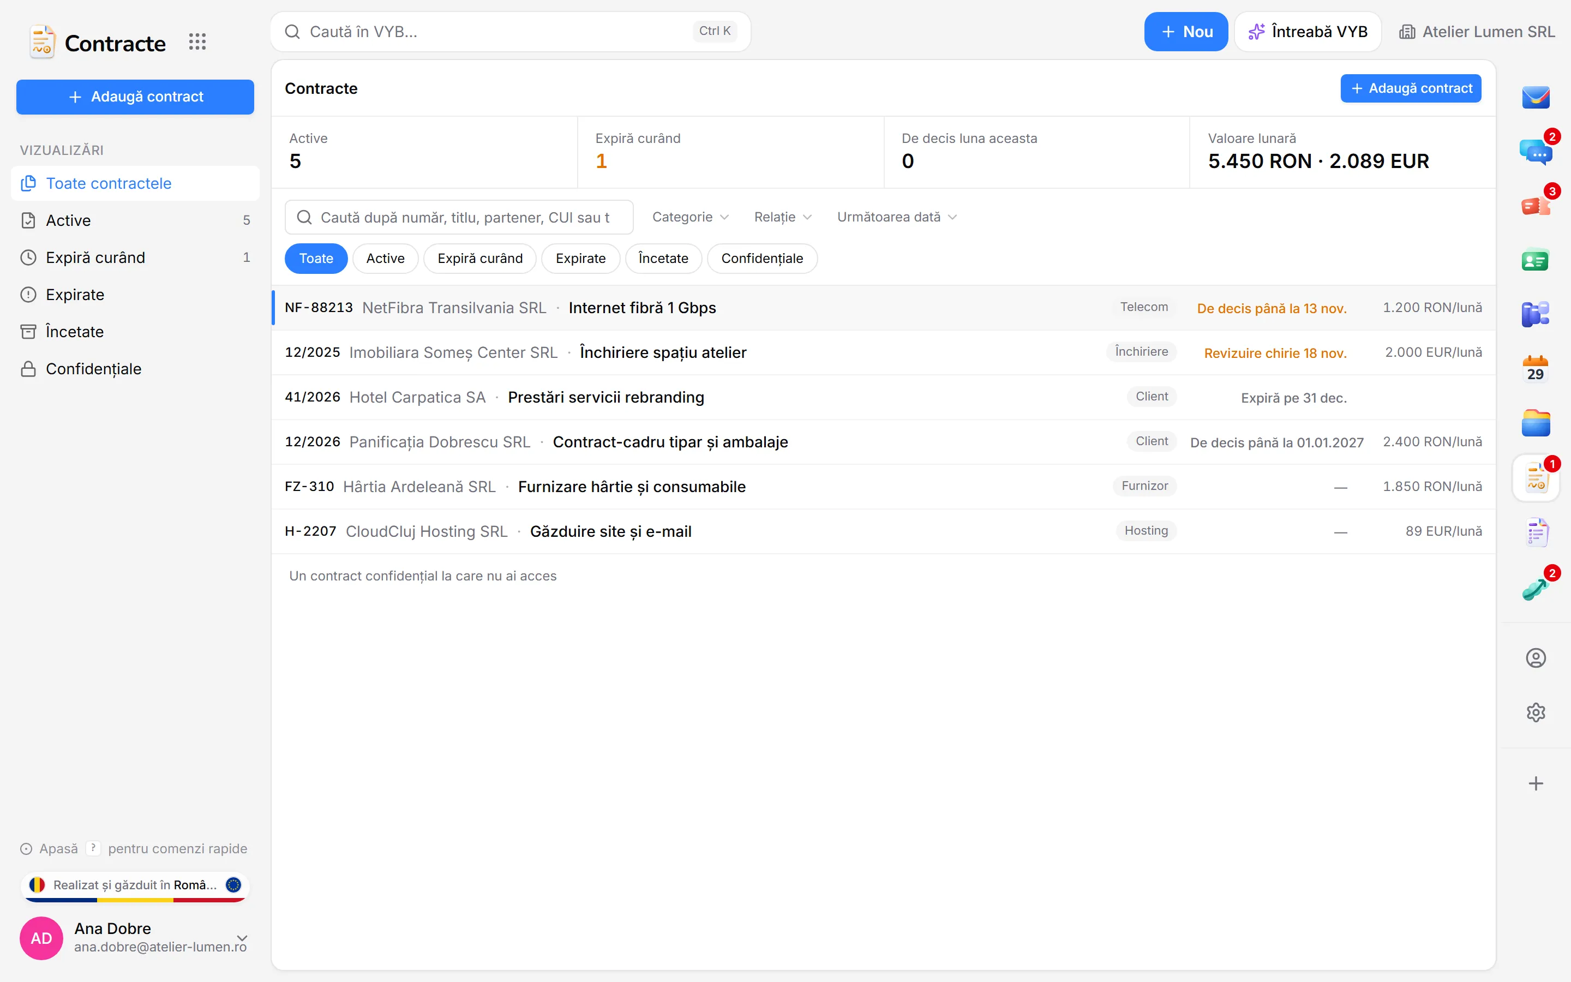Open the Mail app in right dock
The width and height of the screenshot is (1571, 982).
click(x=1536, y=98)
